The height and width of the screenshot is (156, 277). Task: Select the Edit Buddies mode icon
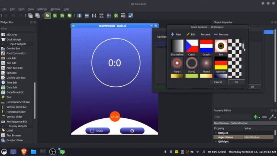click(x=62, y=16)
